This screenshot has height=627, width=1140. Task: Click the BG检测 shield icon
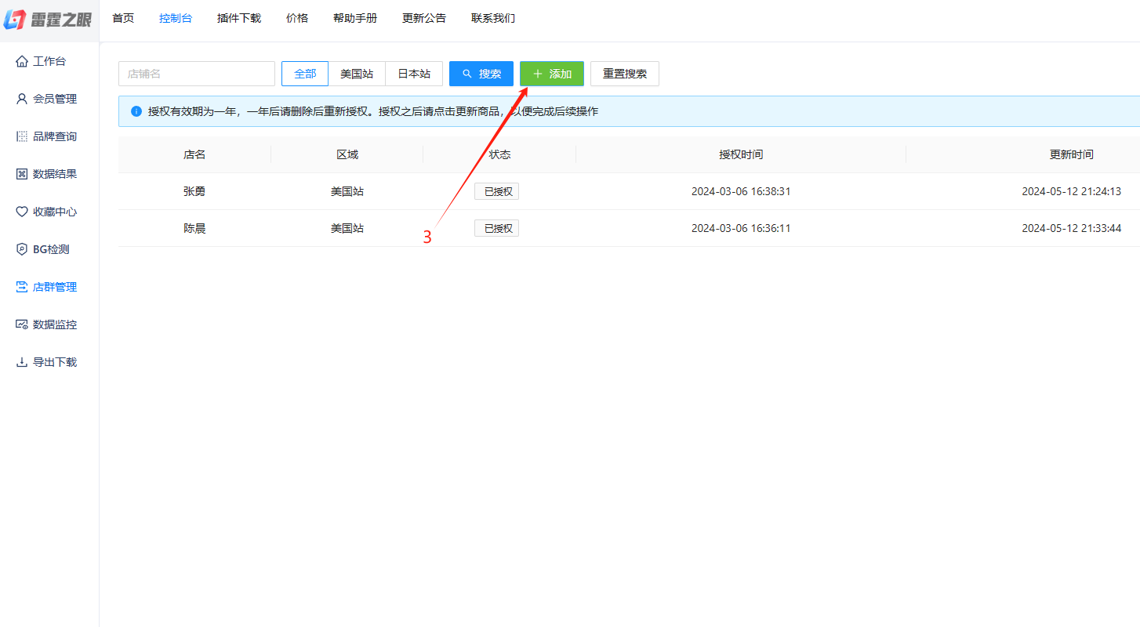(22, 249)
